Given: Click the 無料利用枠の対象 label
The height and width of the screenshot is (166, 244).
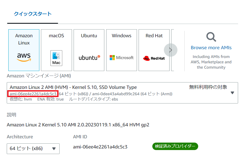Looking at the screenshot, I should tap(208, 87).
